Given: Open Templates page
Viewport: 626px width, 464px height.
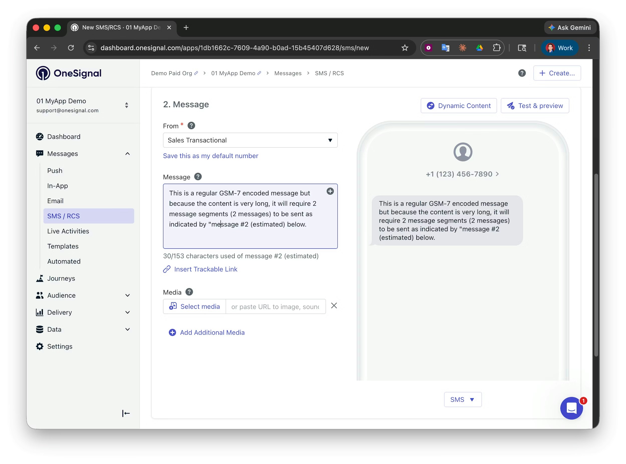Looking at the screenshot, I should click(x=63, y=246).
